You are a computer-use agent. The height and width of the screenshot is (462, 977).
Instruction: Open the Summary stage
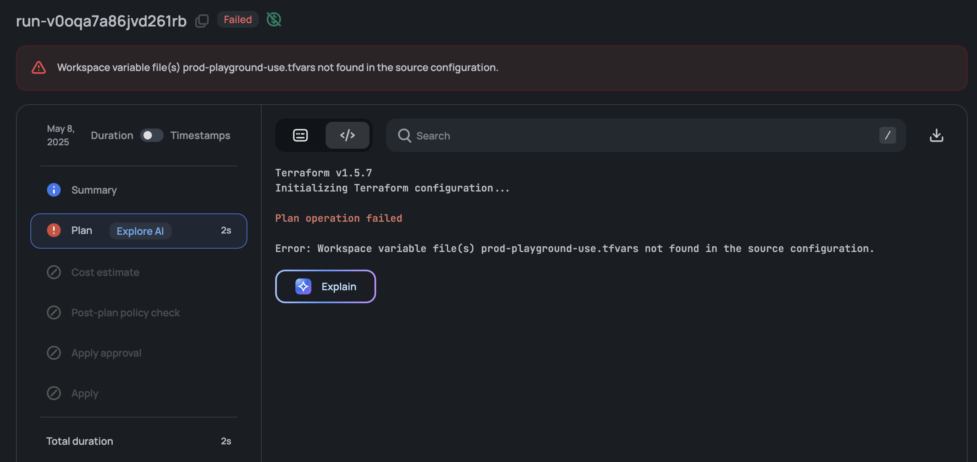click(x=94, y=190)
